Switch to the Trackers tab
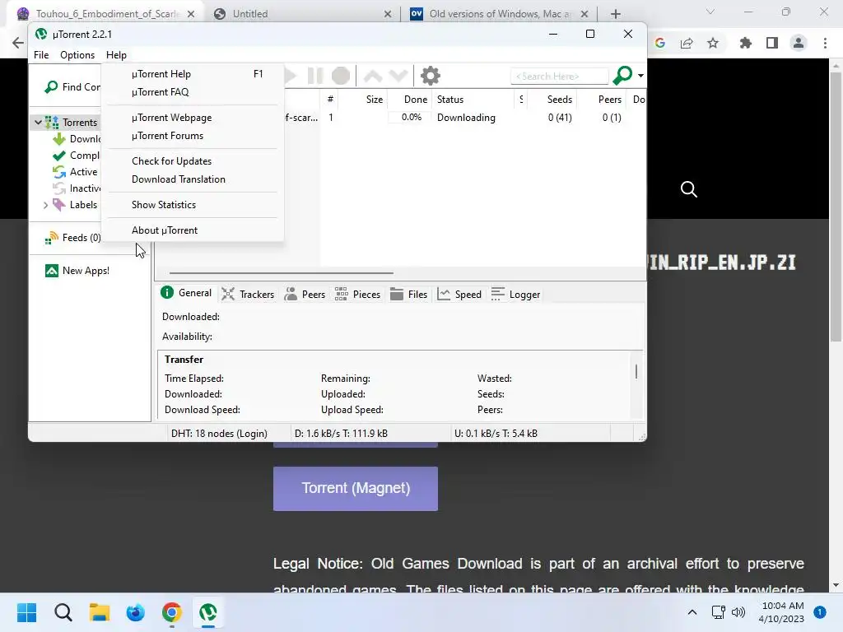 [248, 294]
